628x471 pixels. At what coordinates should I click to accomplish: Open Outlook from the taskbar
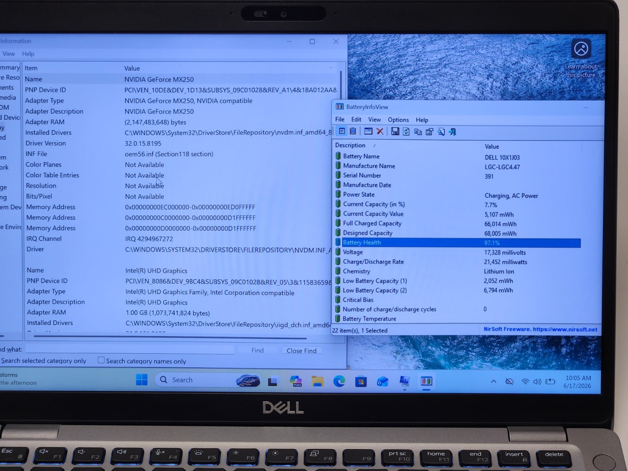click(x=383, y=381)
